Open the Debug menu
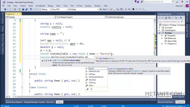 pyautogui.click(x=50, y=6)
